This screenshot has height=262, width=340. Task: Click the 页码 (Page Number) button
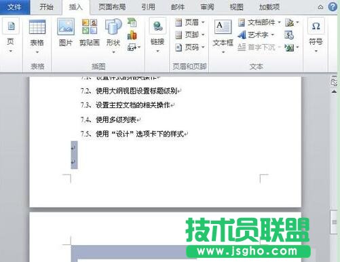(187, 48)
